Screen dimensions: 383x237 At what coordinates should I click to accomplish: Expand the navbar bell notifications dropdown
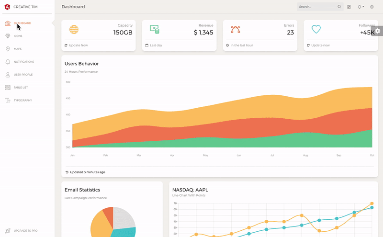(x=361, y=7)
